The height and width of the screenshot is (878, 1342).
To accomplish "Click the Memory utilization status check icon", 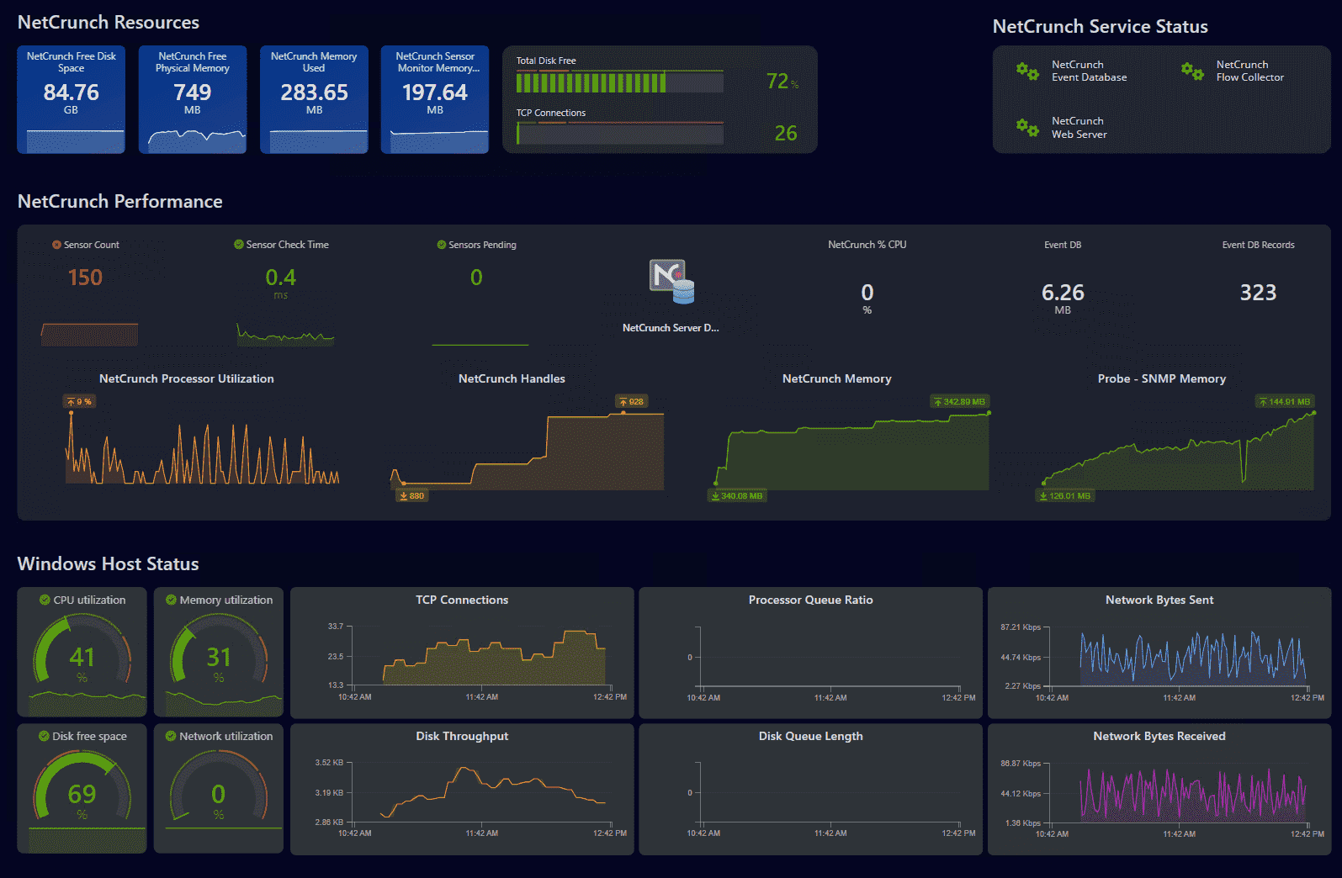I will click(x=171, y=600).
